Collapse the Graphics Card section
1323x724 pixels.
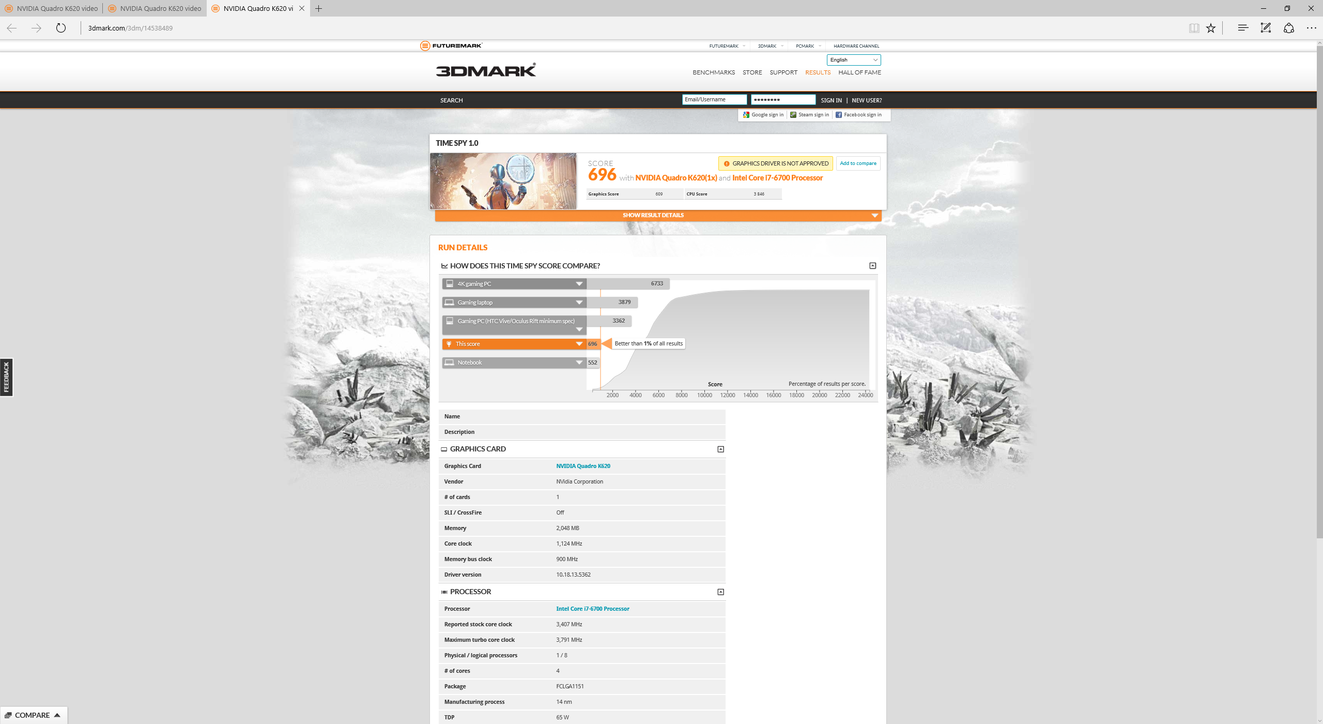(x=721, y=449)
